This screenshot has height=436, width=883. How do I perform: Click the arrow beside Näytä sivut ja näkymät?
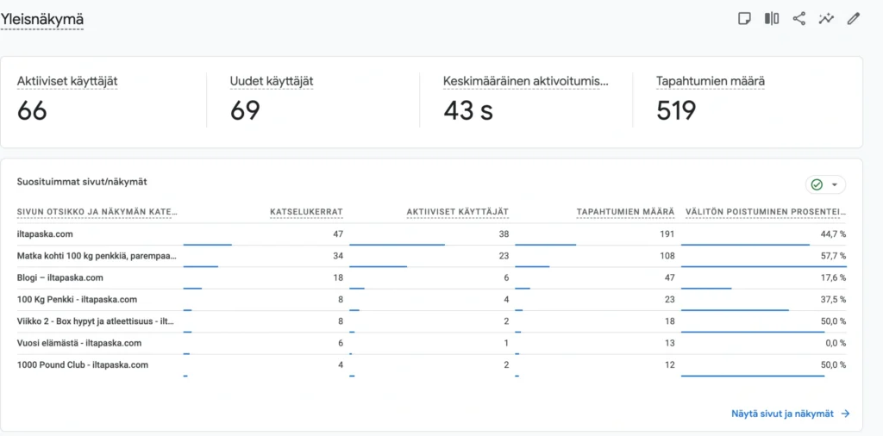845,414
